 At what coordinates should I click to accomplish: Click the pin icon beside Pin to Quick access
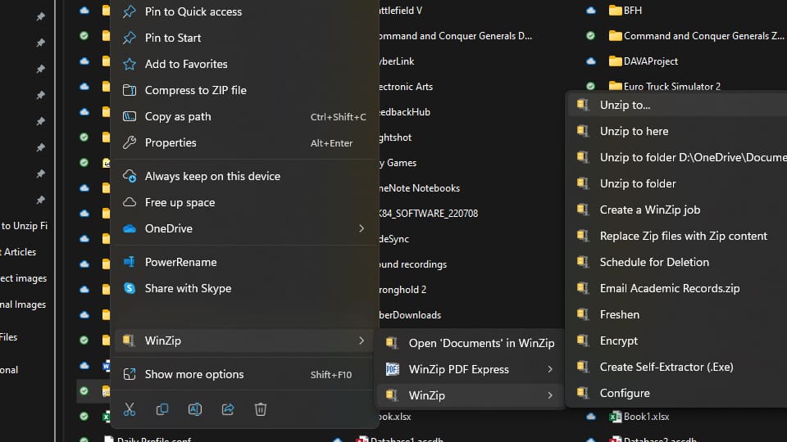(x=130, y=11)
